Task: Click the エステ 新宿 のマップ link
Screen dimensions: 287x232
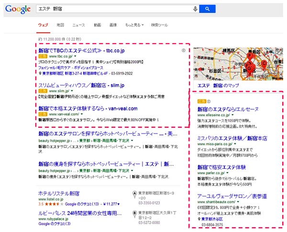Action: point(218,86)
